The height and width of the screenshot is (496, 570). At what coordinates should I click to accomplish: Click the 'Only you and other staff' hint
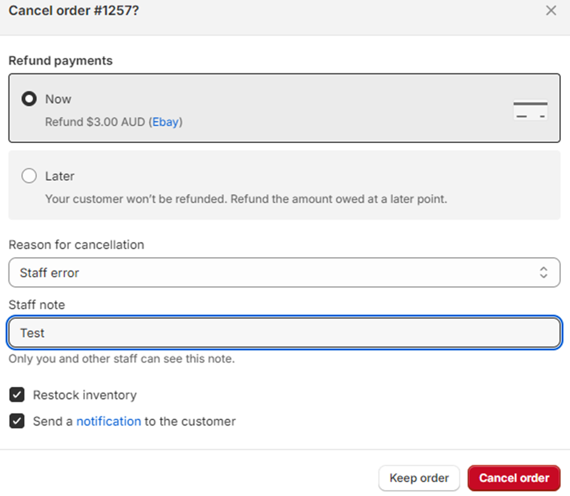tap(122, 358)
